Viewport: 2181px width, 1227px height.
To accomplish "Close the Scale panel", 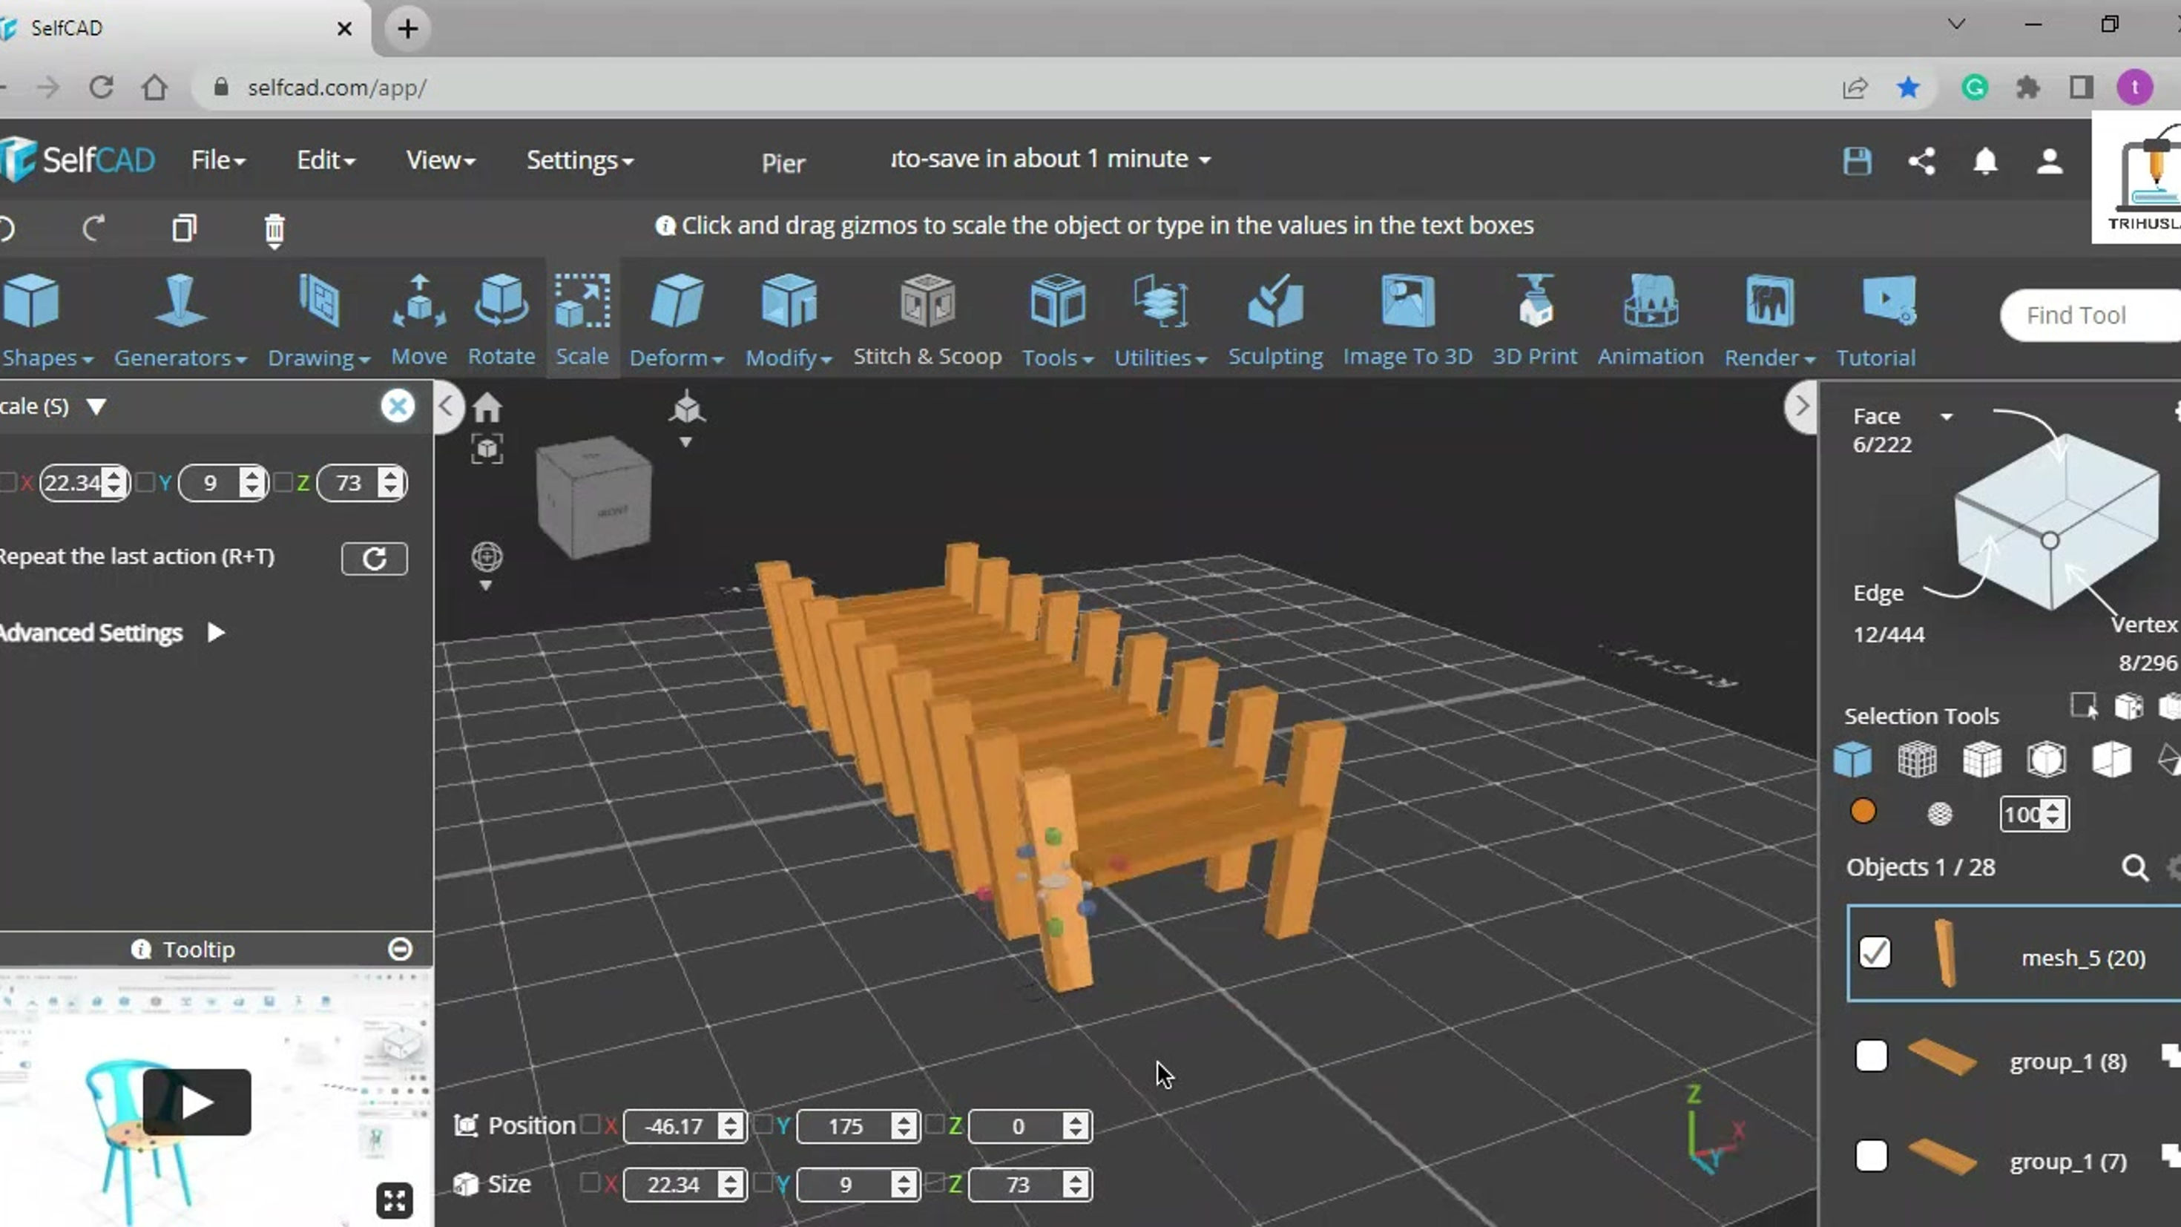I will [x=397, y=407].
